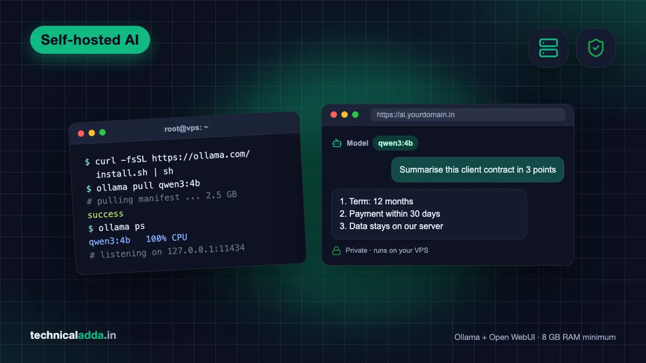Click qwen3:4b in terminal output
The image size is (646, 363).
click(109, 241)
